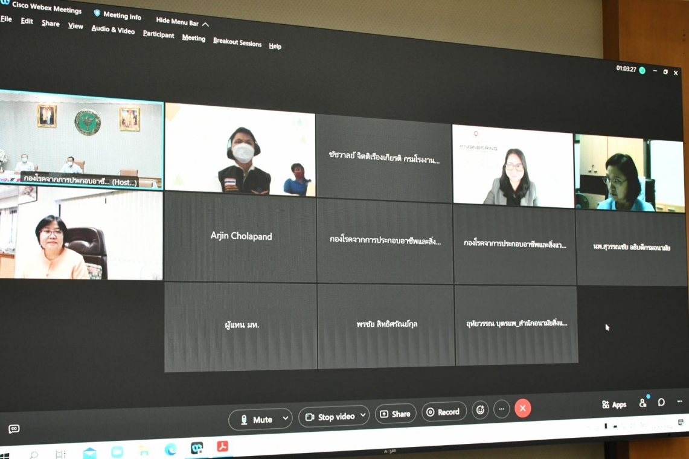
Task: Mute the microphone
Action: (256, 419)
